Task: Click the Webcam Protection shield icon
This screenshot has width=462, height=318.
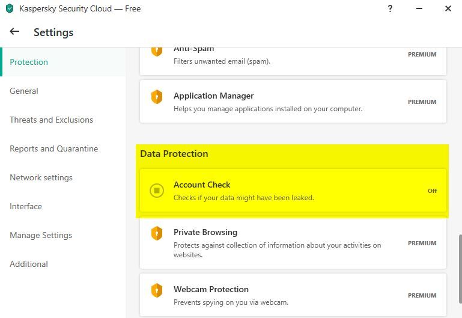Action: click(x=157, y=290)
